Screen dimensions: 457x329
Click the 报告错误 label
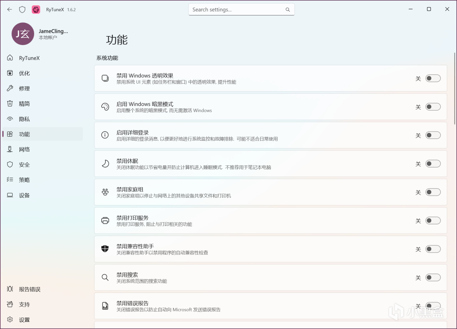click(30, 289)
